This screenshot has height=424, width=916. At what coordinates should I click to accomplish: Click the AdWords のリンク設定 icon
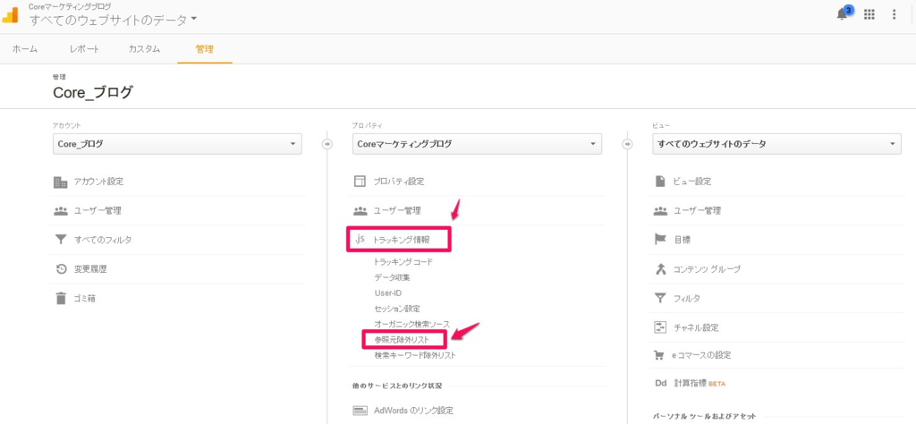click(360, 411)
